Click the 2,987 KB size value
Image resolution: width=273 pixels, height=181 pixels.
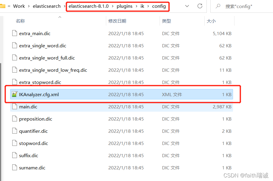click(x=222, y=107)
